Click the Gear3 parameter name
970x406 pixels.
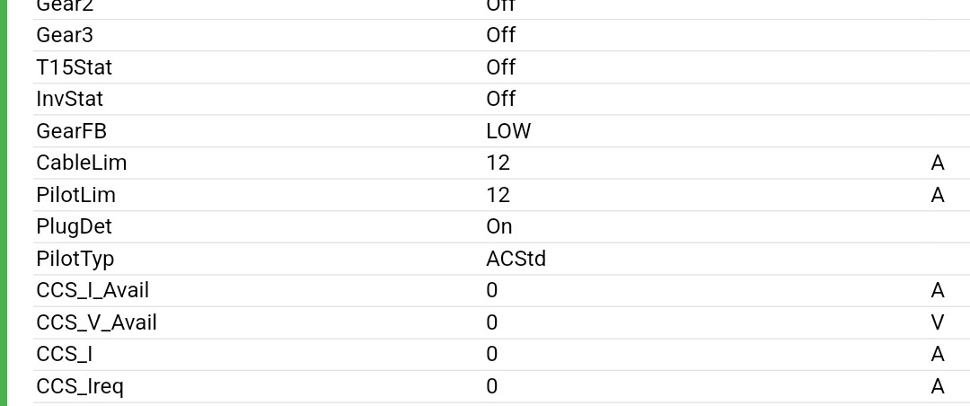point(65,35)
